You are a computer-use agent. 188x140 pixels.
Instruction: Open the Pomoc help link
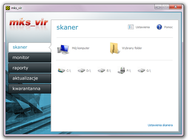tap(169, 27)
